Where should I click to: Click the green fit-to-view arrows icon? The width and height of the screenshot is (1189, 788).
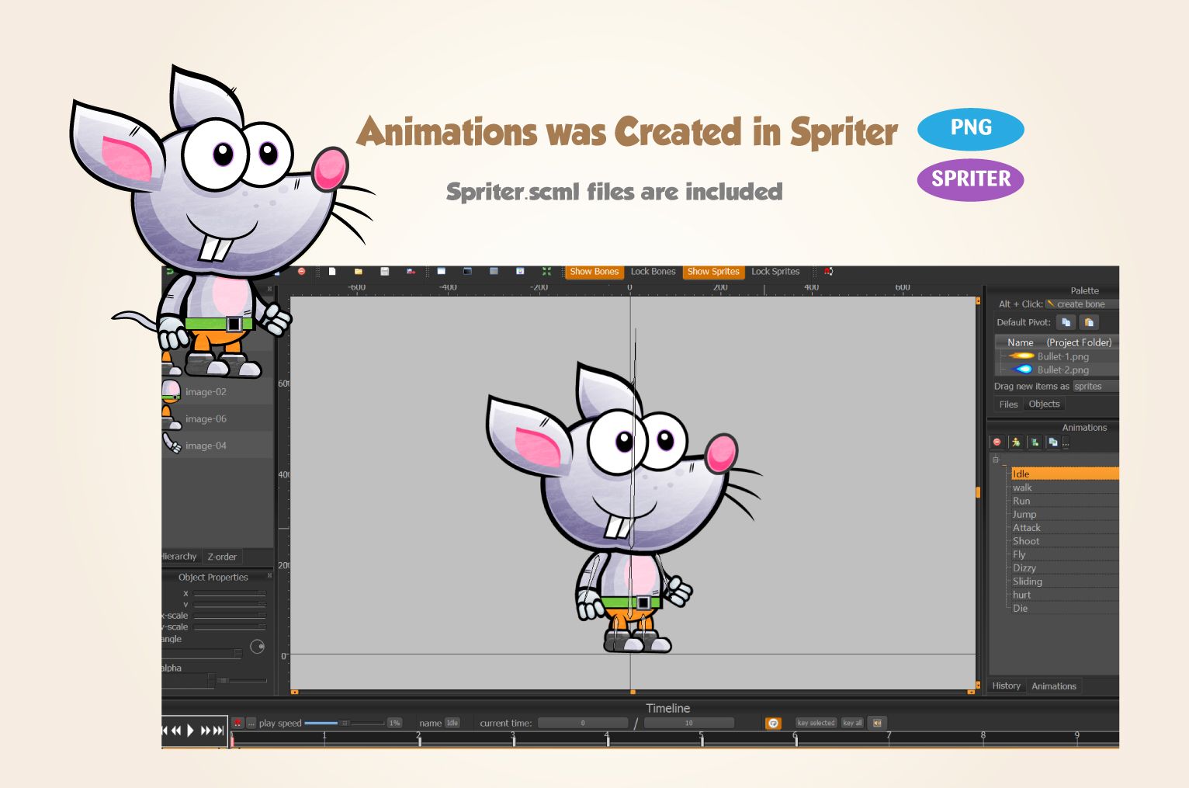coord(546,272)
